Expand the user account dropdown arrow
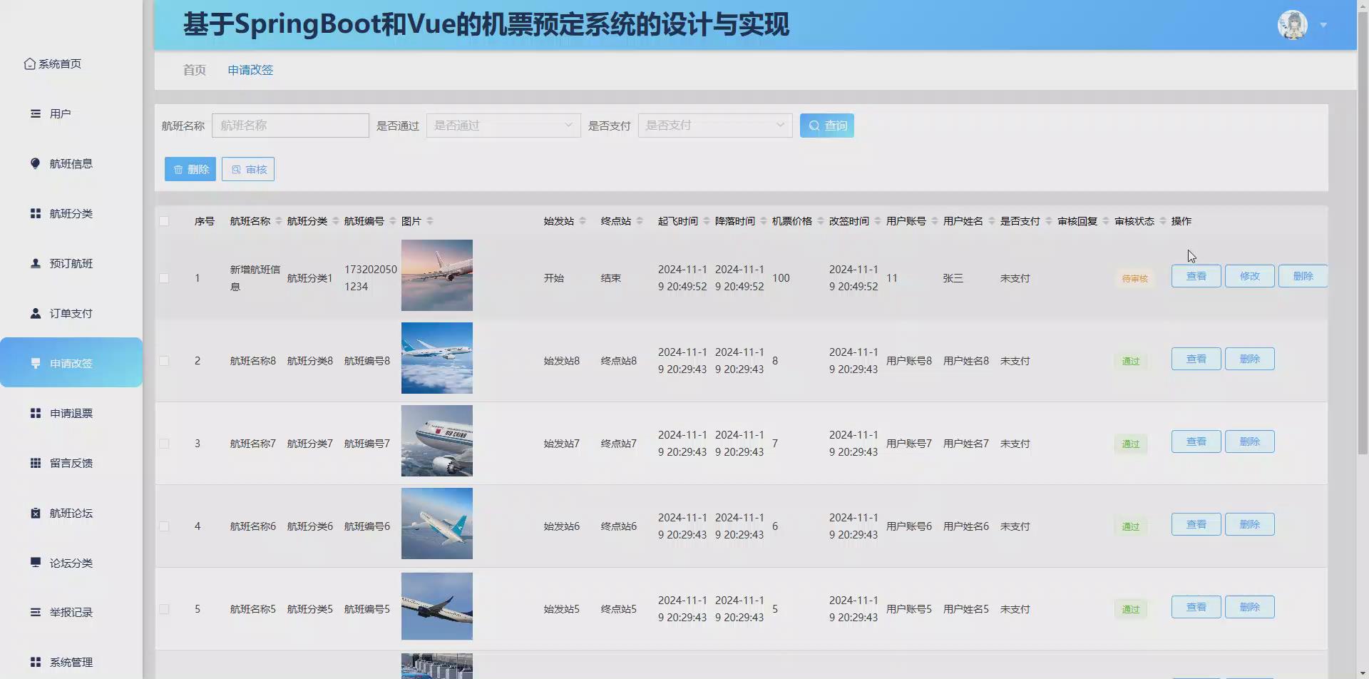 (x=1323, y=25)
